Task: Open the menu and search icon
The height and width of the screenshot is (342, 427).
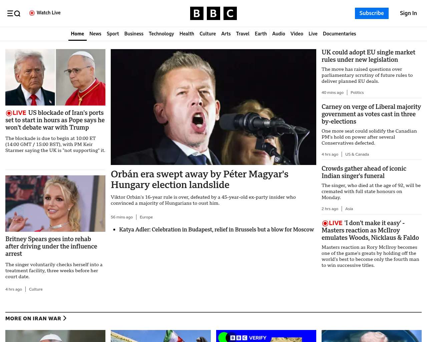Action: click(14, 13)
